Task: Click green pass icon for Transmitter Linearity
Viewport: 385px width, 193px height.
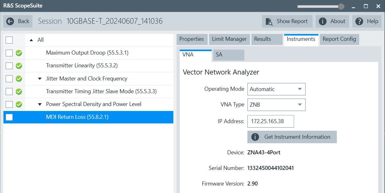Action: coord(19,66)
